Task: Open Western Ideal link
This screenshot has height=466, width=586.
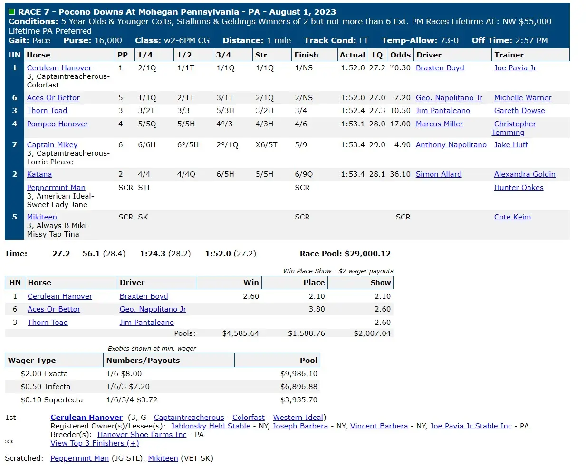Action: (298, 418)
